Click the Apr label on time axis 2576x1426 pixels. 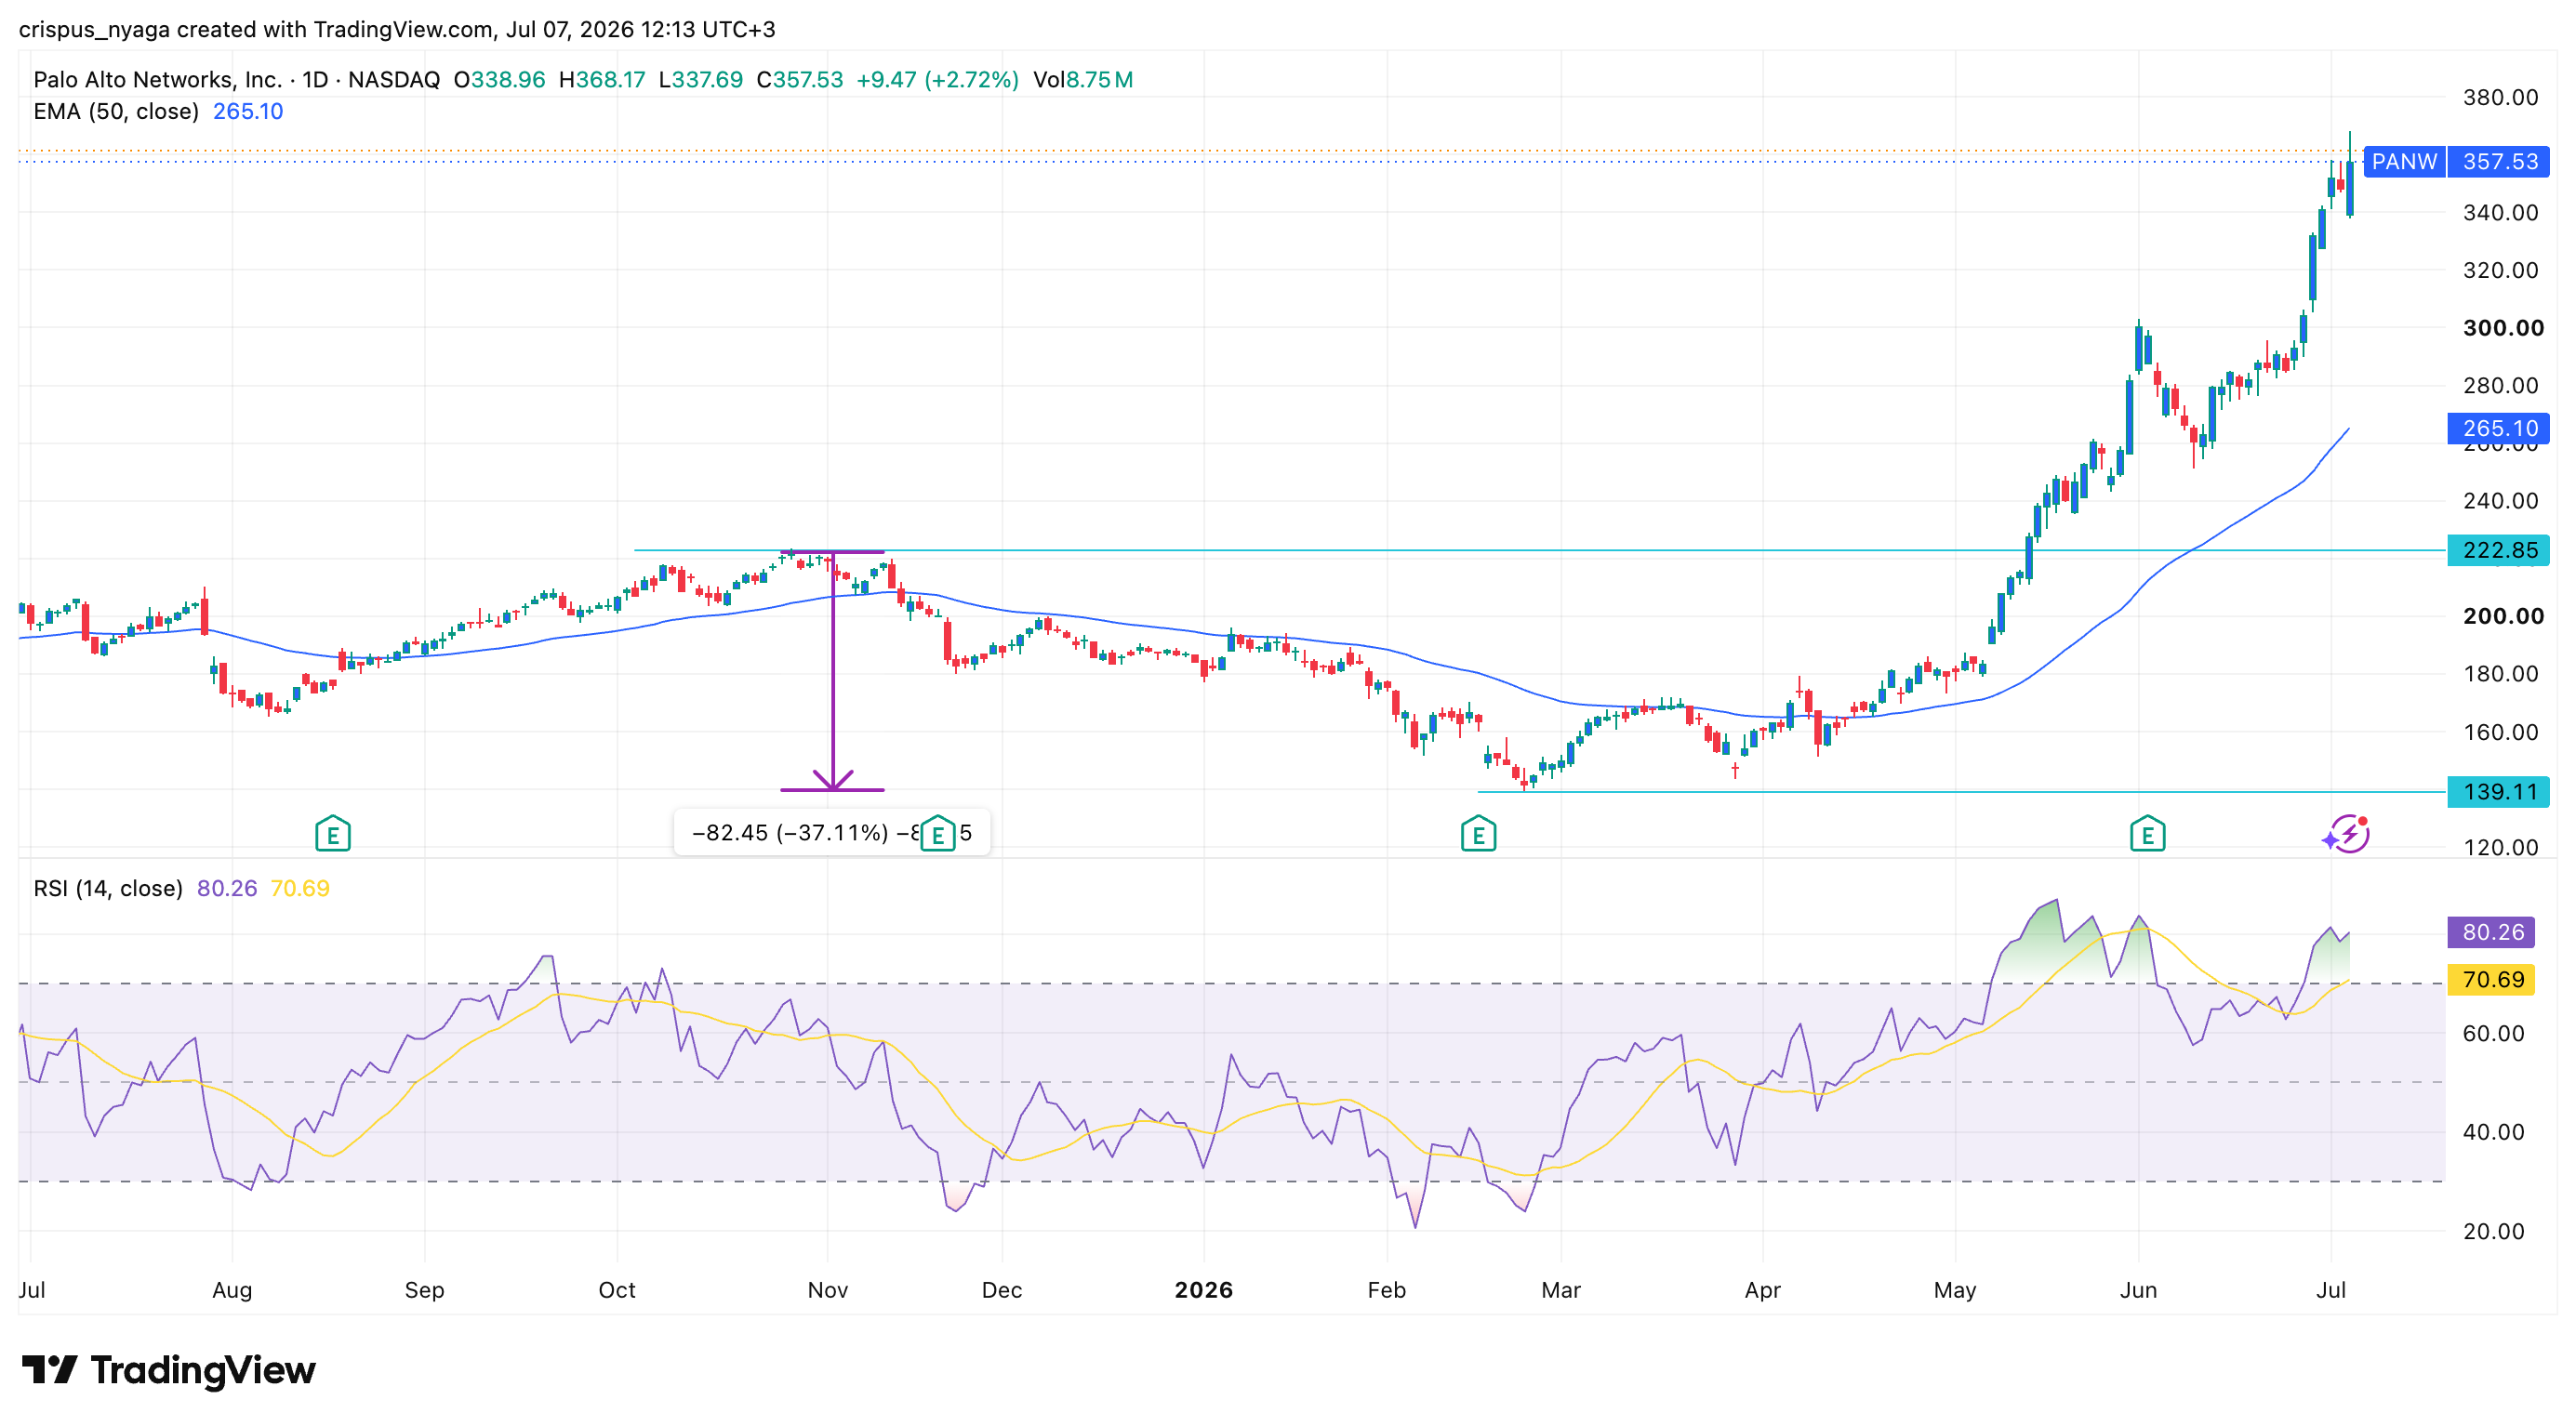click(x=1763, y=1290)
